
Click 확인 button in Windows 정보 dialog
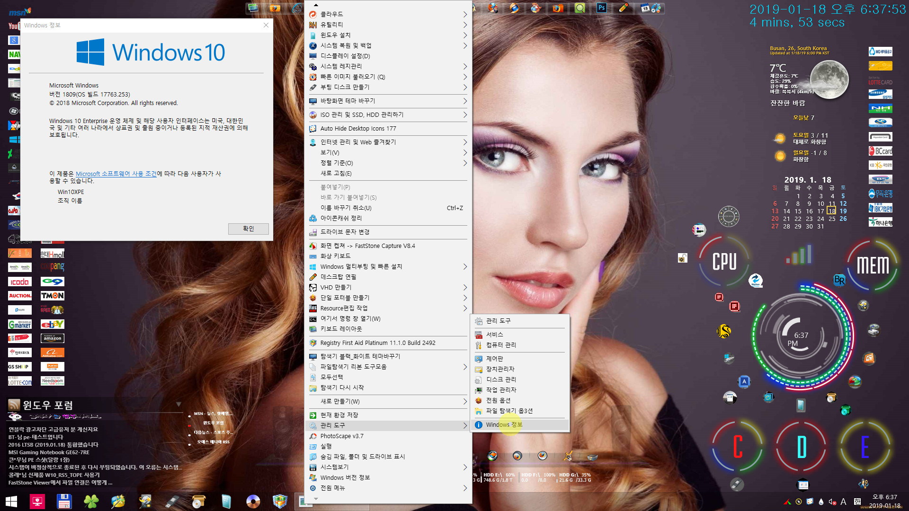[248, 229]
